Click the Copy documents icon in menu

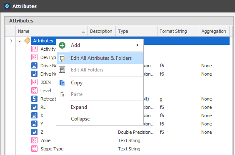[x=62, y=83]
